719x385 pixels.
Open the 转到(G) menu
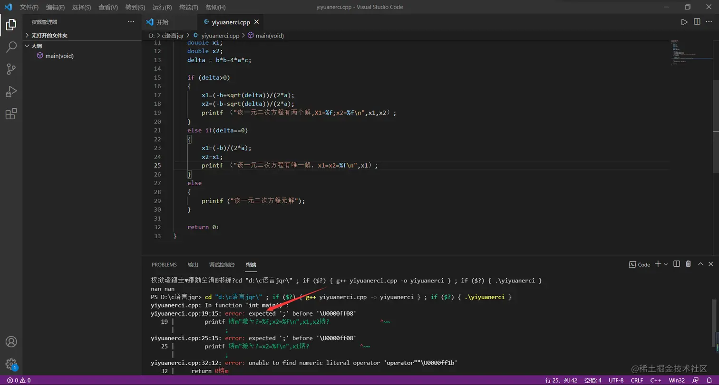click(135, 7)
